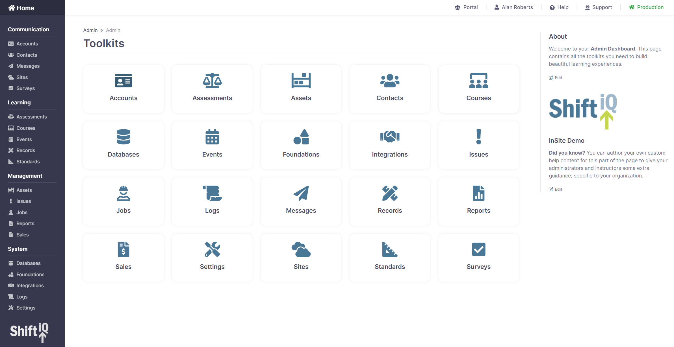
Task: Open the Portal menu in the top bar
Action: [466, 7]
